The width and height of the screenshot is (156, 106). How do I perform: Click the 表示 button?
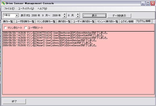(94, 16)
